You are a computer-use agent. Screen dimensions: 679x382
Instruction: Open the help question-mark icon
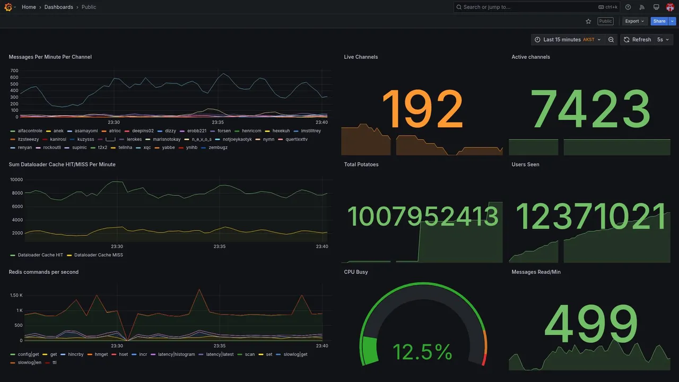pyautogui.click(x=628, y=7)
